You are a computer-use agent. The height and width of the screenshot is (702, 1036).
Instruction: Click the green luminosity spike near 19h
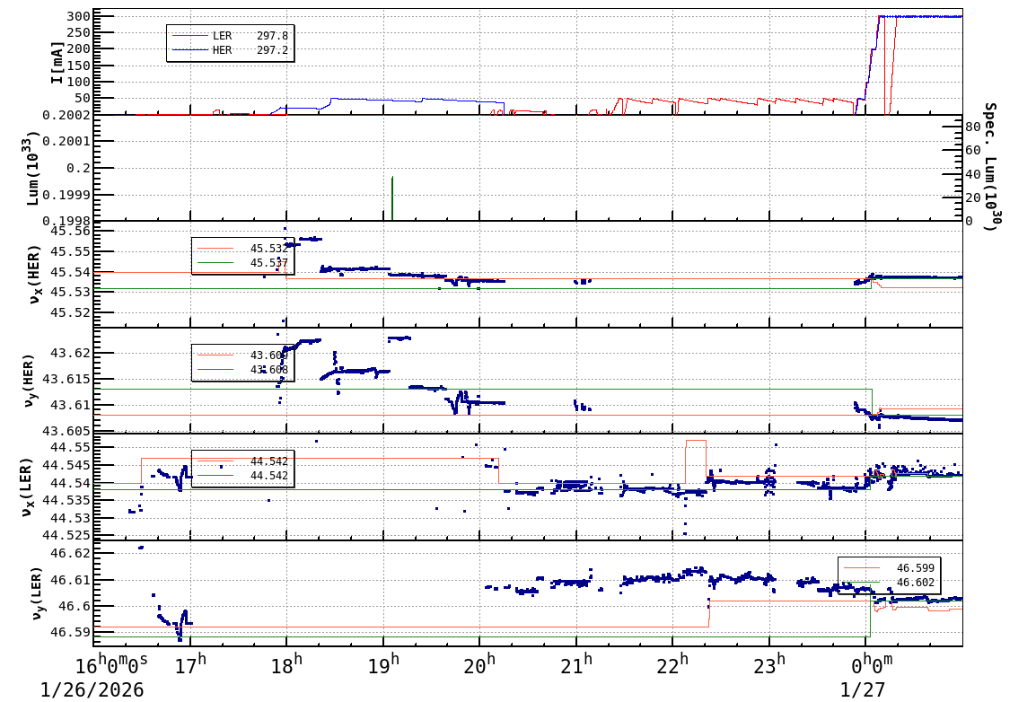click(x=392, y=198)
